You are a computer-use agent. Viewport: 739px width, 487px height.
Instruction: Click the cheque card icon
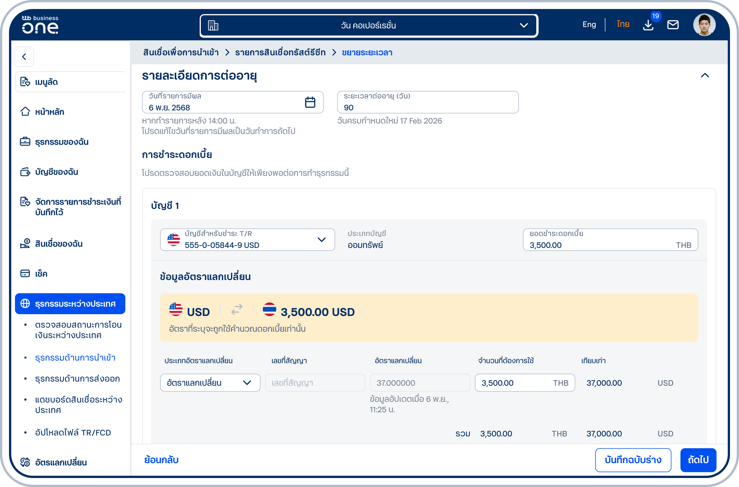25,273
